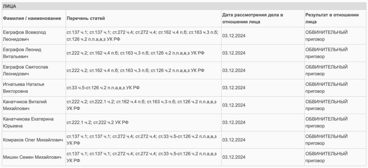Click ОБВИНИТЕЛЬНЫЙ приговор in Канатчикова Екатерина's row
This screenshot has height=168, width=368.
[x=326, y=123]
